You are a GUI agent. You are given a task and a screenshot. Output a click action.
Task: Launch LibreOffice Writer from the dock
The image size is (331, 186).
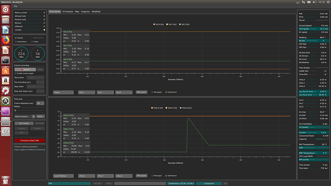[x=5, y=30]
